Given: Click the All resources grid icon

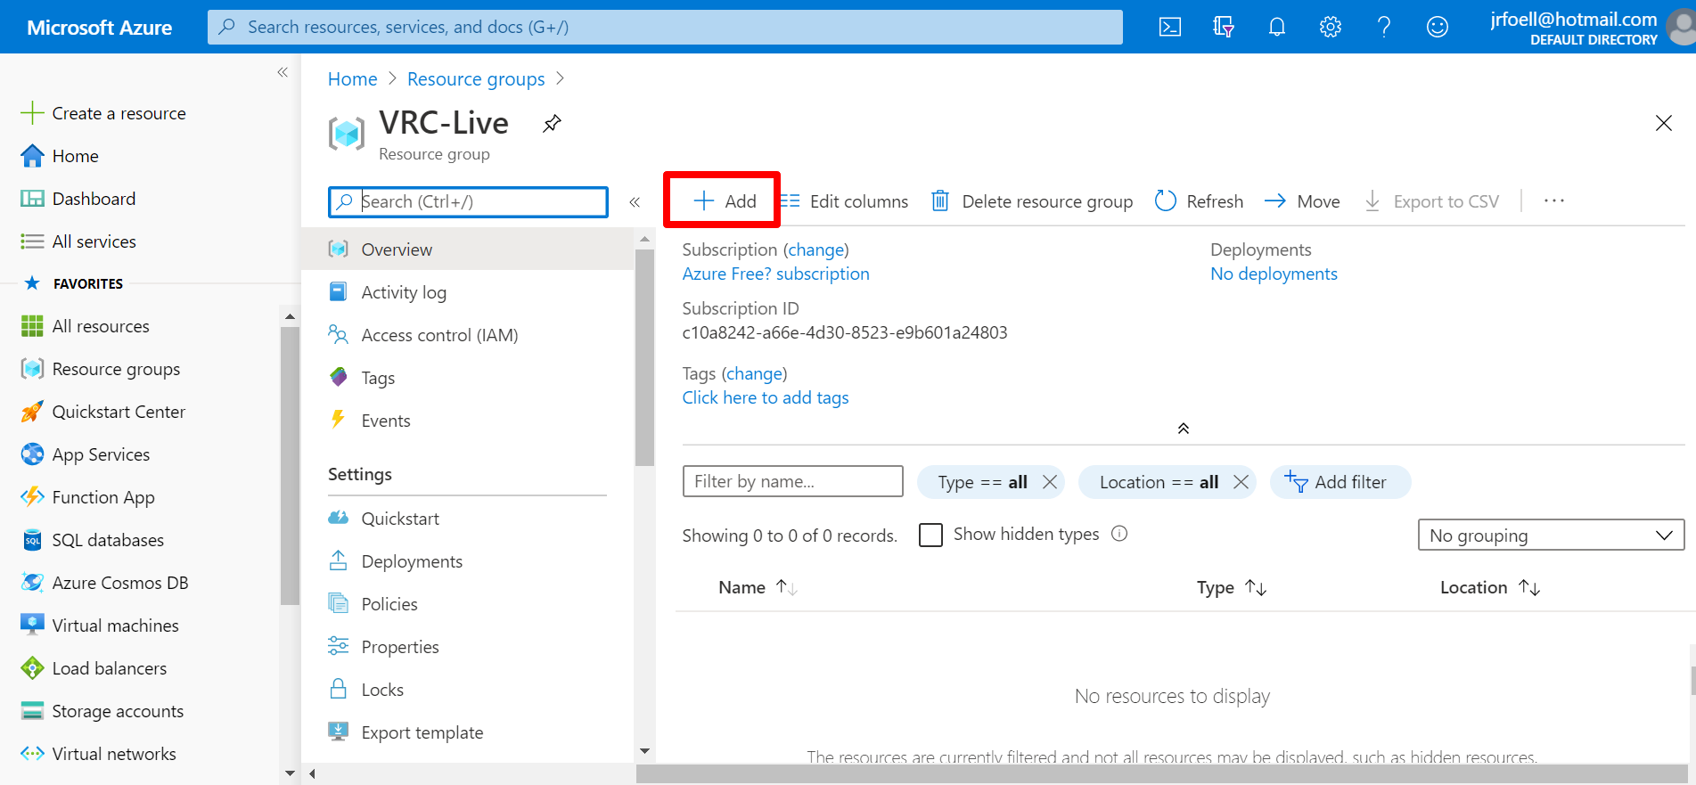Looking at the screenshot, I should [x=32, y=326].
